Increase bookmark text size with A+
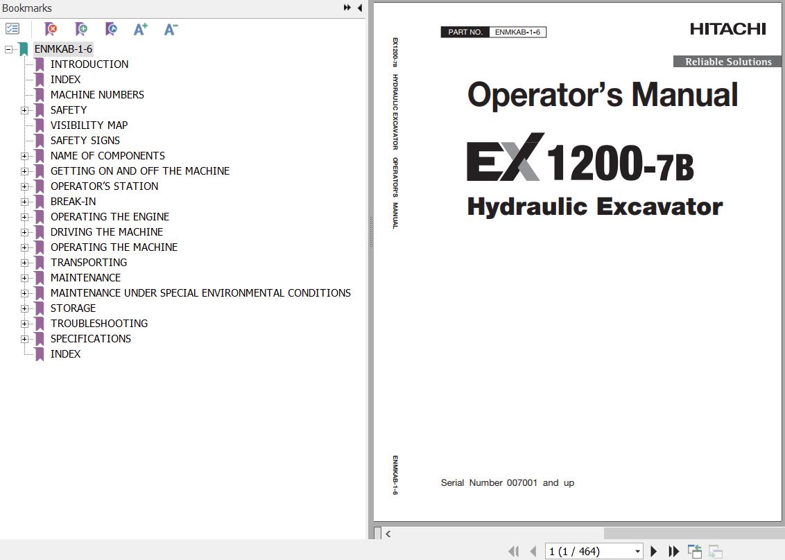Image resolution: width=785 pixels, height=560 pixels. click(141, 29)
